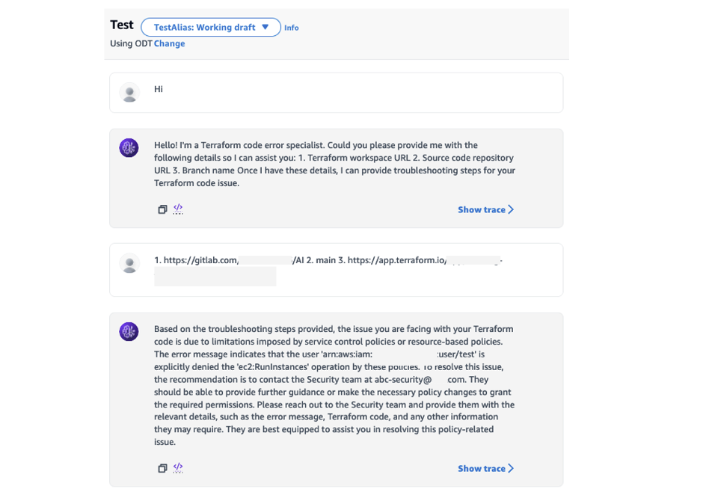Click the Info link beside the alias
This screenshot has height=492, width=715.
point(291,28)
